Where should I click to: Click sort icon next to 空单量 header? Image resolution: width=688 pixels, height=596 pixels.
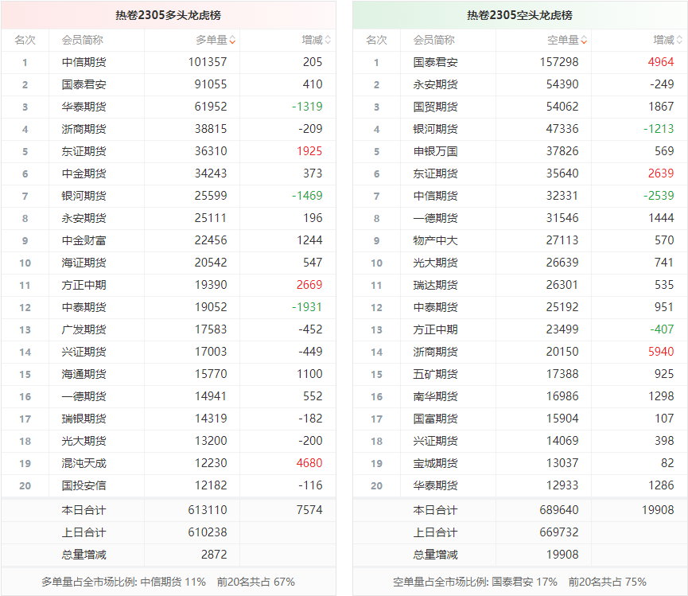point(584,41)
